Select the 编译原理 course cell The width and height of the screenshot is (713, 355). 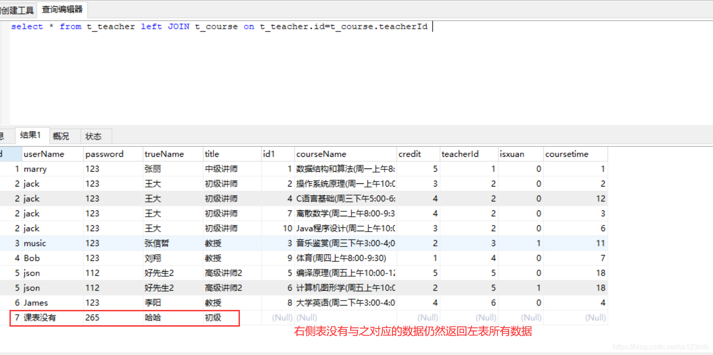click(x=345, y=273)
